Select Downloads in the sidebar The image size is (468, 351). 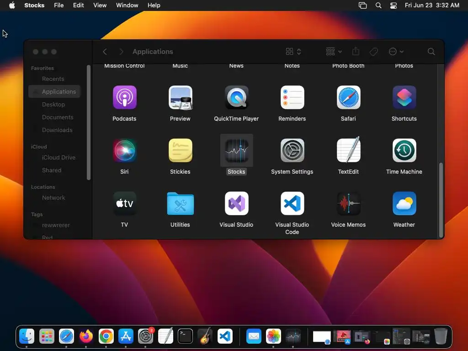[x=55, y=130]
